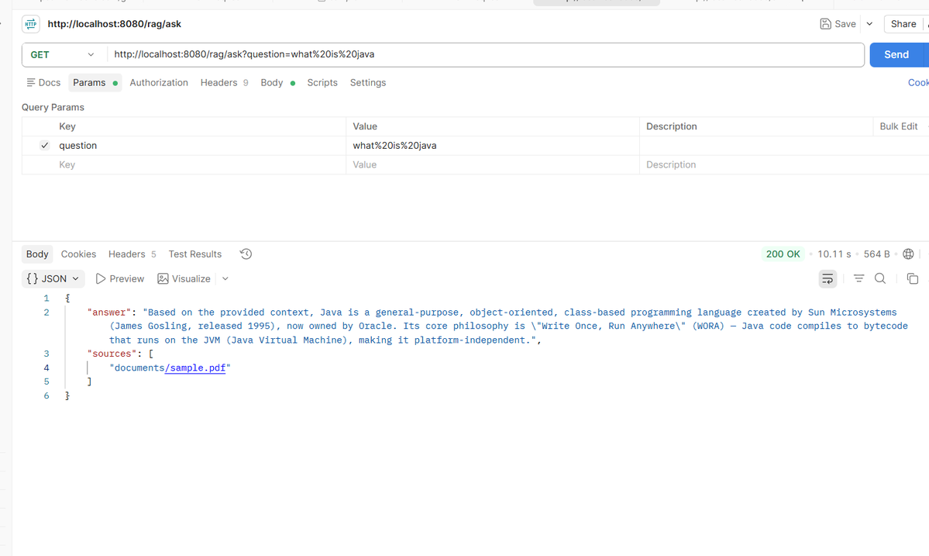Open the response Cookies tab
Screen dimensions: 929x556
click(x=78, y=254)
